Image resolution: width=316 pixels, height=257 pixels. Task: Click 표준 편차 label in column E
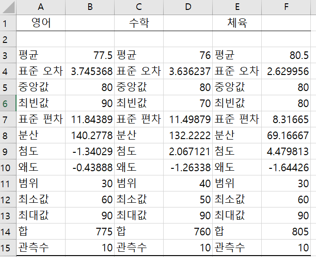pos(237,119)
